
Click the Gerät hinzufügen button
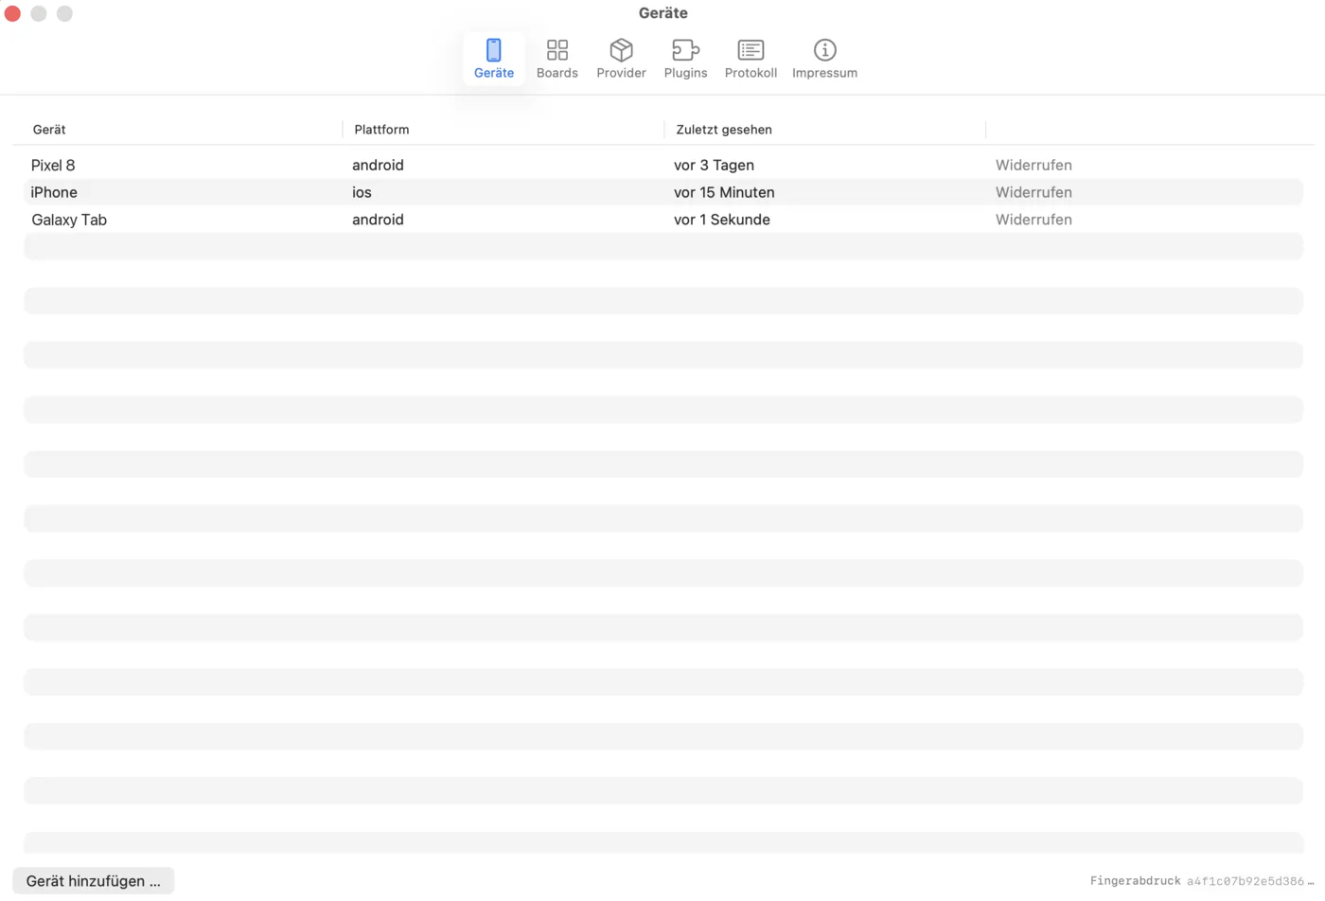94,881
